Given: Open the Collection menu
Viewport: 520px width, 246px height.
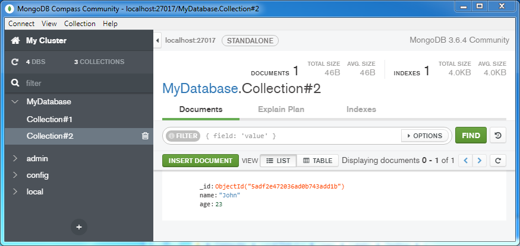Looking at the screenshot, I should [80, 24].
